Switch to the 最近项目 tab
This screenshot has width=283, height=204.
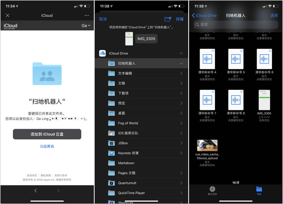pyautogui.click(x=212, y=191)
